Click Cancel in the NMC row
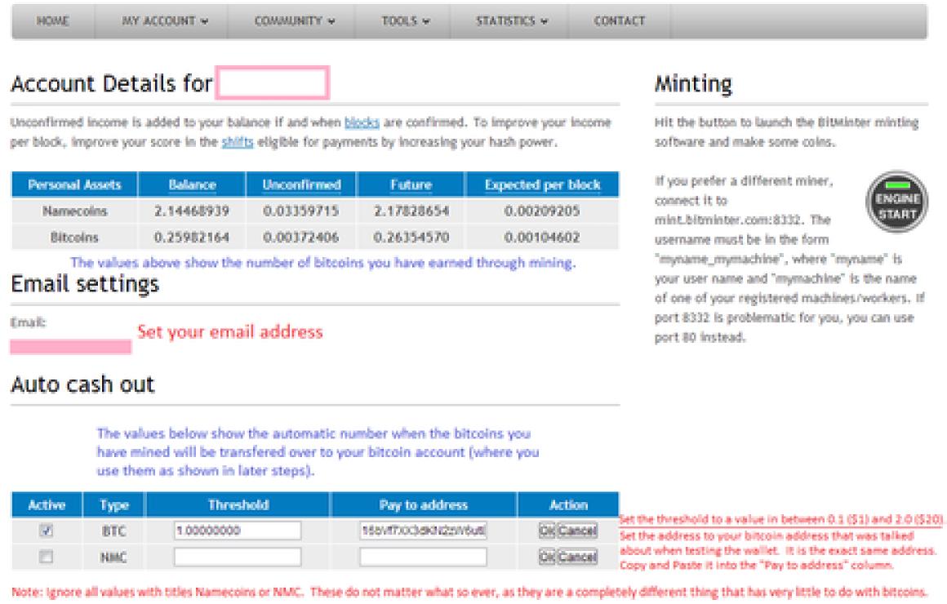947x604 pixels. point(577,557)
